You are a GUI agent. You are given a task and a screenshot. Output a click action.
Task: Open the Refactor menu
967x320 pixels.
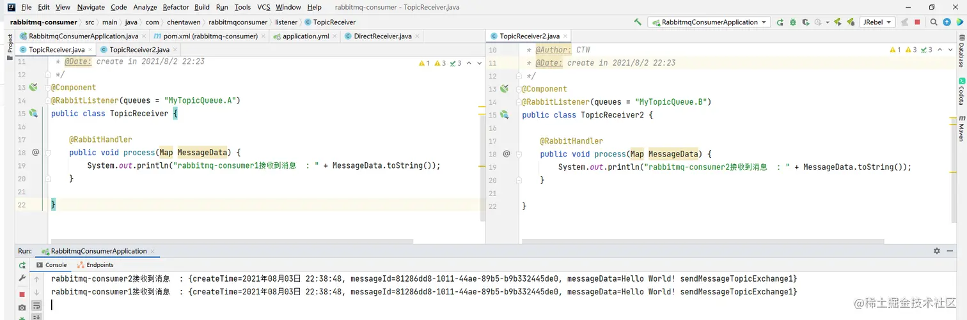coord(176,7)
